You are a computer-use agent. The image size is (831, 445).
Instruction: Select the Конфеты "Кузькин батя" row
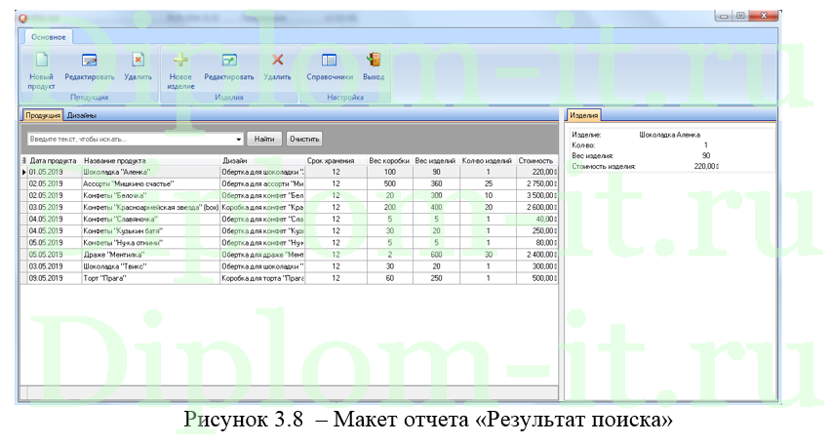point(290,230)
